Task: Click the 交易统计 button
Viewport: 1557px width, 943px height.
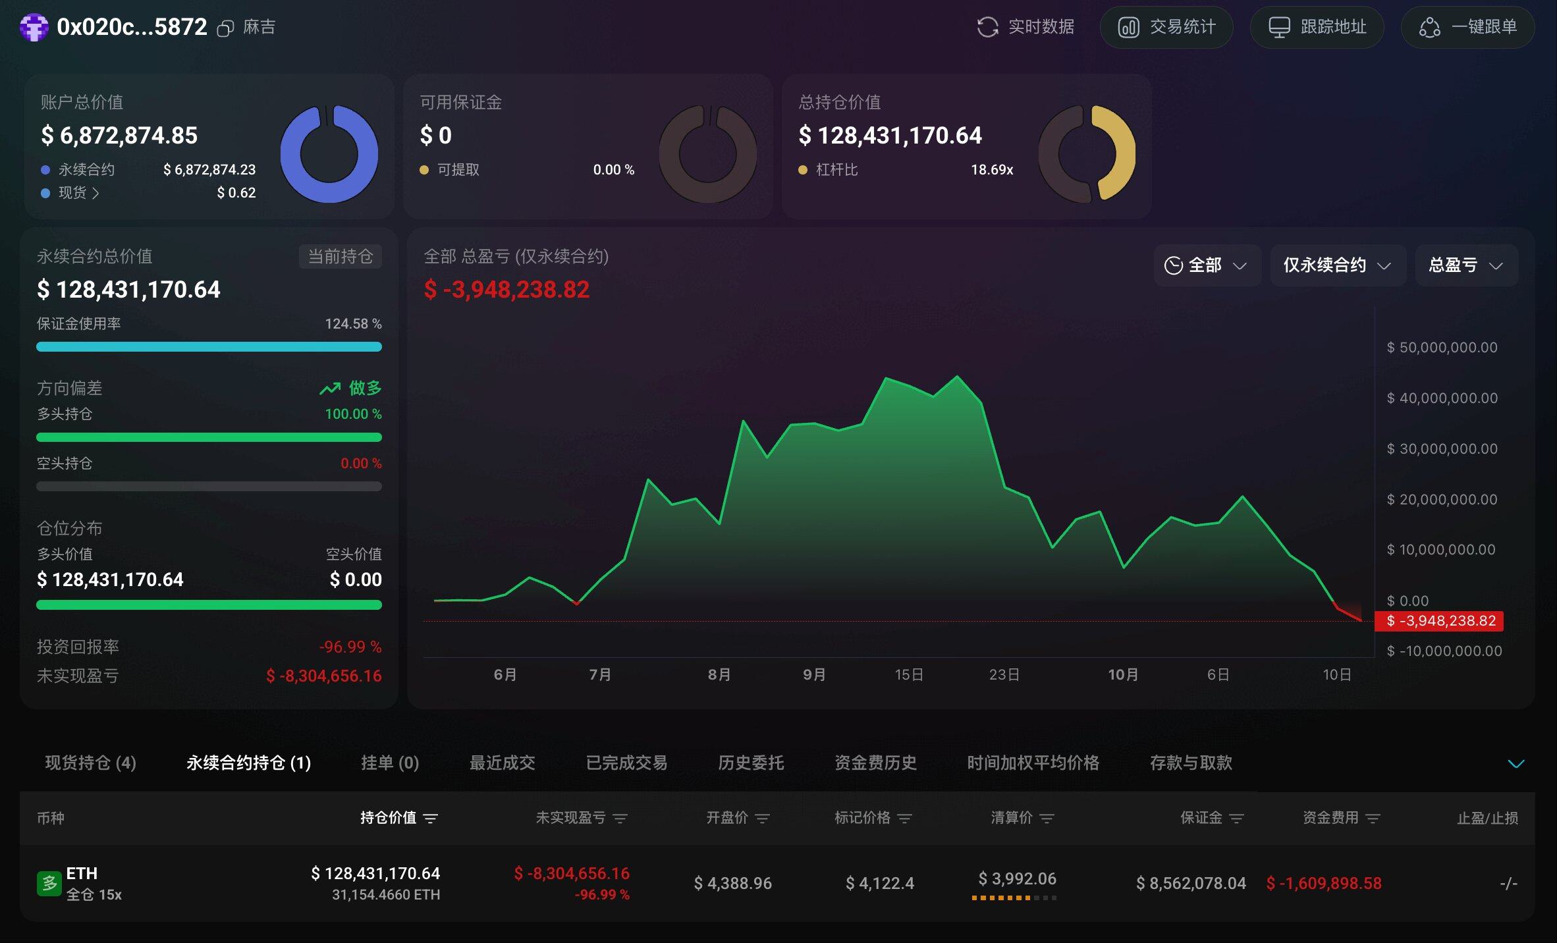Action: pos(1166,27)
